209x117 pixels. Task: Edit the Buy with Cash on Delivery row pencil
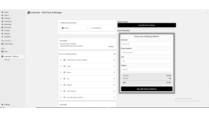pos(114,97)
